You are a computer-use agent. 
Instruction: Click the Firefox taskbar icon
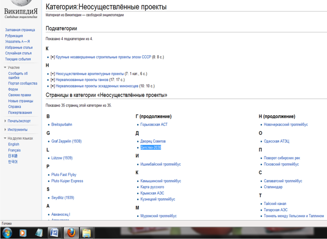pyautogui.click(x=70, y=232)
